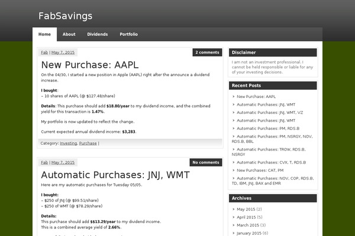
Task: Open recent post New Purchase: AAPL
Action: (256, 97)
